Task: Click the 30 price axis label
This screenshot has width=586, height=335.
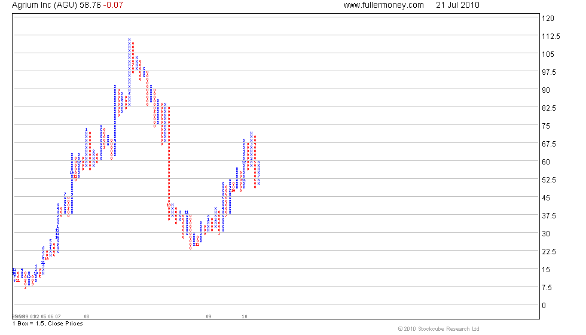Action: point(546,234)
